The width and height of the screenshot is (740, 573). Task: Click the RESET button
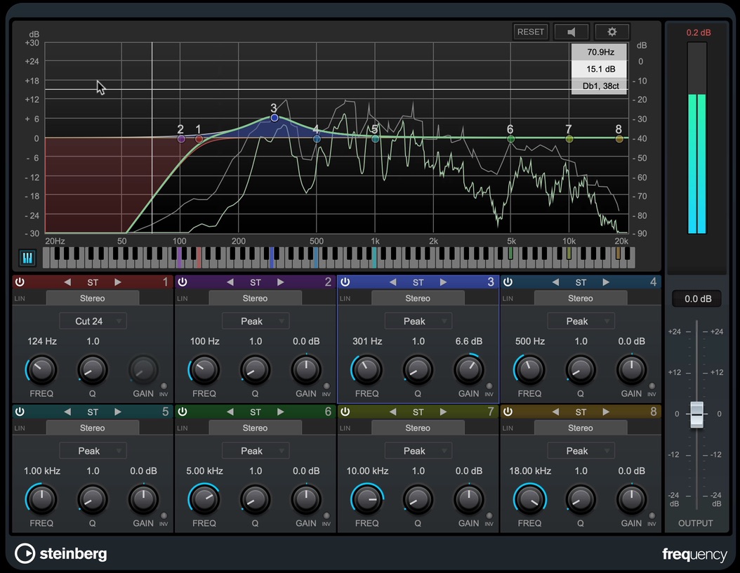(x=531, y=32)
